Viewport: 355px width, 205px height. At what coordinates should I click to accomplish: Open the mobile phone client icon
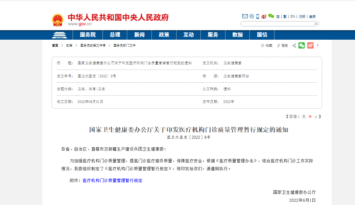(x=258, y=16)
